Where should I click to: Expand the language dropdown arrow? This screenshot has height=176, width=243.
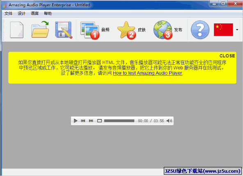coord(237,30)
